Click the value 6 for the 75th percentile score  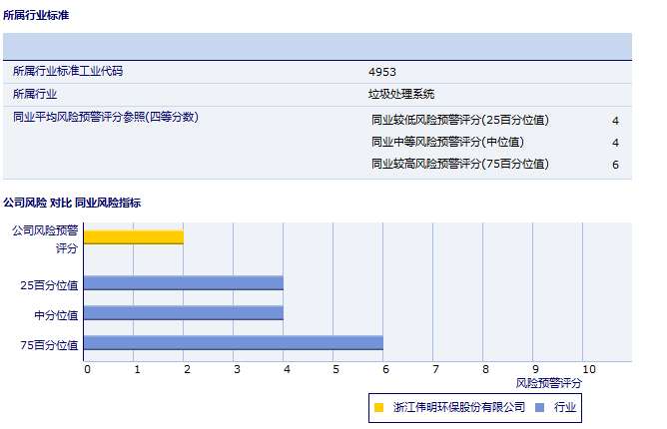coord(615,165)
